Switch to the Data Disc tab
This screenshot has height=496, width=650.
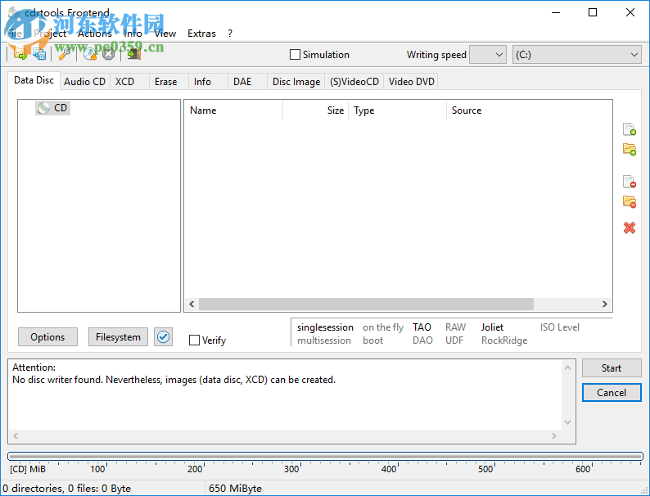(34, 80)
